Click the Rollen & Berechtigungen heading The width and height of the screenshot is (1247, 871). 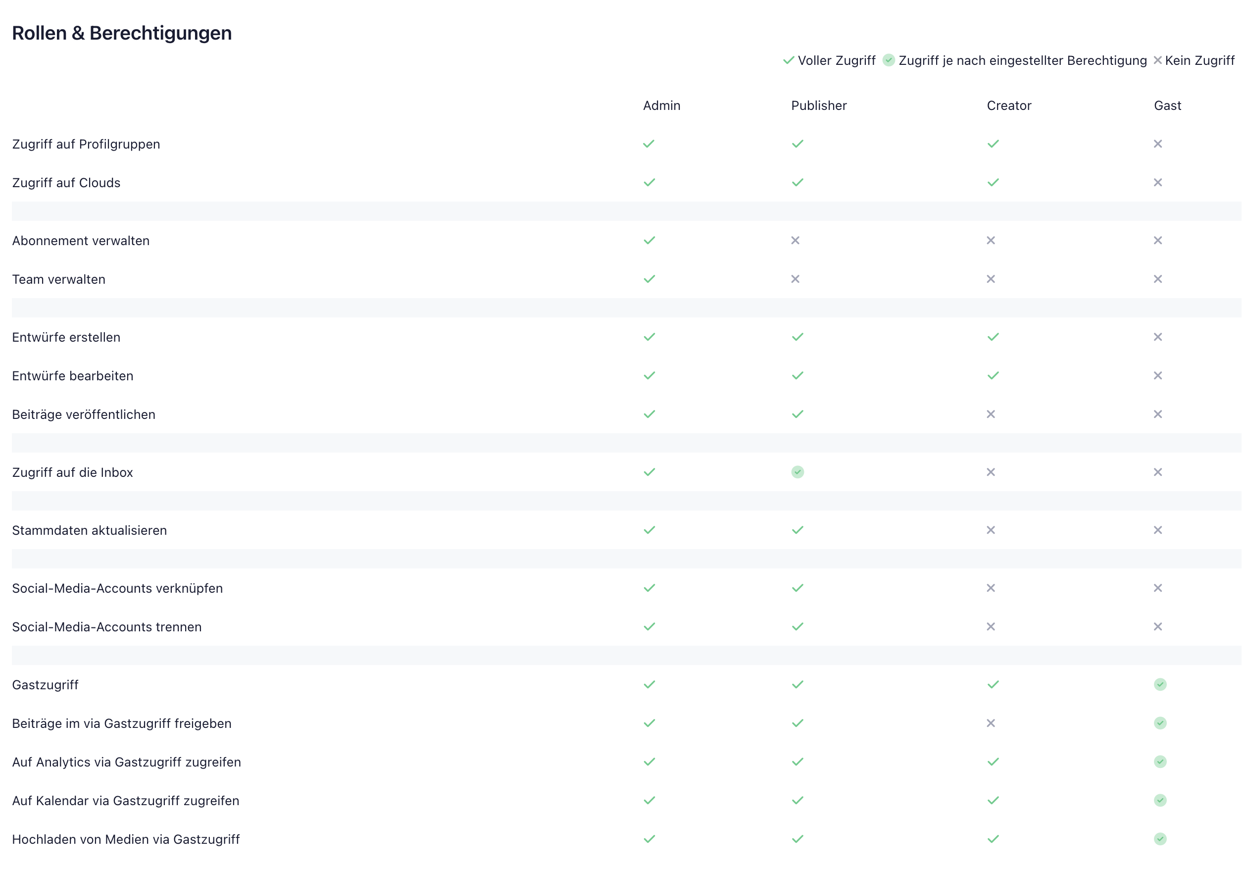pos(122,33)
